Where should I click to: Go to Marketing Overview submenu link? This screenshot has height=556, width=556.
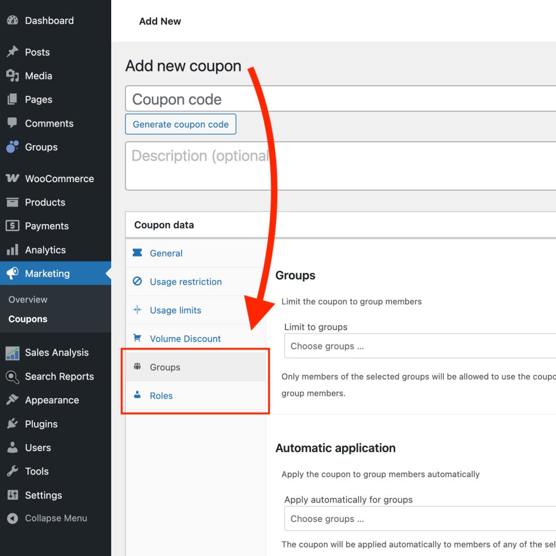pos(28,300)
